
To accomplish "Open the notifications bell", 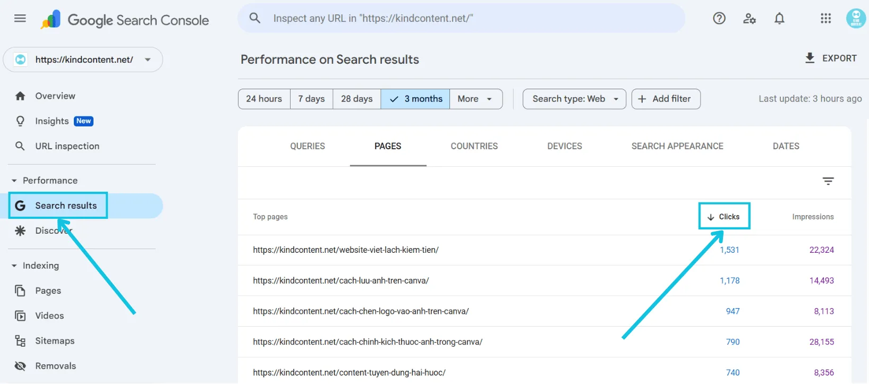I will coord(779,19).
